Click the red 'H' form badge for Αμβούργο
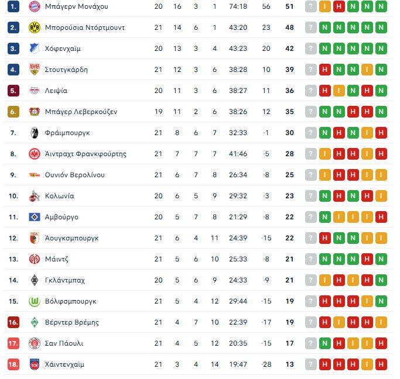400x379 pixels. [381, 217]
